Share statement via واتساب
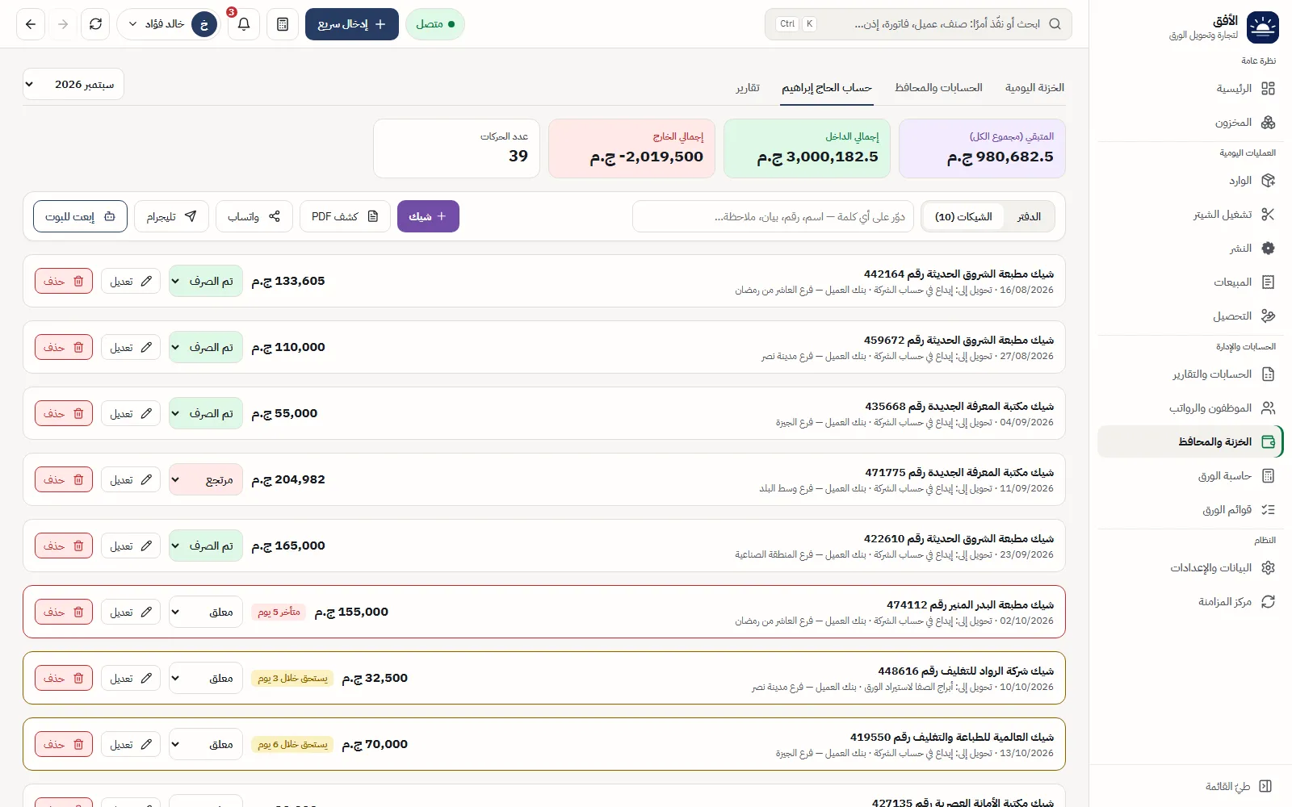The image size is (1292, 807). pyautogui.click(x=254, y=216)
